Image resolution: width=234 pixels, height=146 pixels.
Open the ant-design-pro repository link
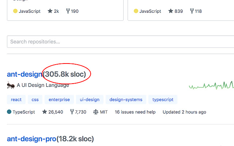pos(31,139)
